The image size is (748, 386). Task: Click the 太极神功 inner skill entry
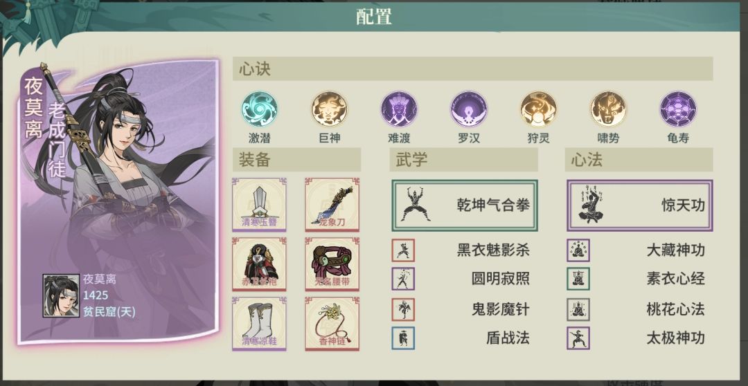[x=636, y=338]
